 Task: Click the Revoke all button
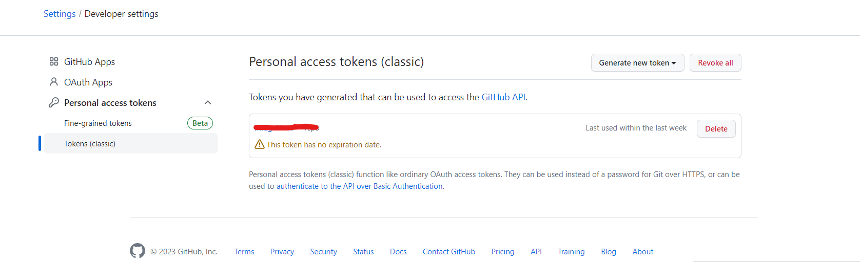click(715, 63)
